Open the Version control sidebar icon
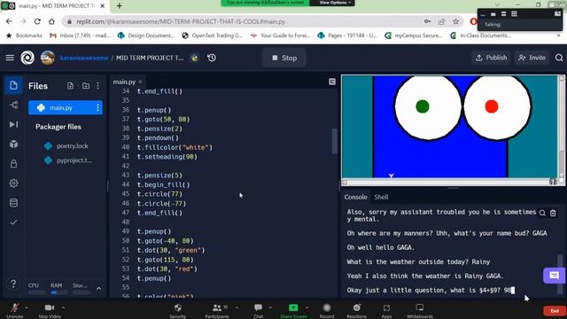 pos(14,105)
